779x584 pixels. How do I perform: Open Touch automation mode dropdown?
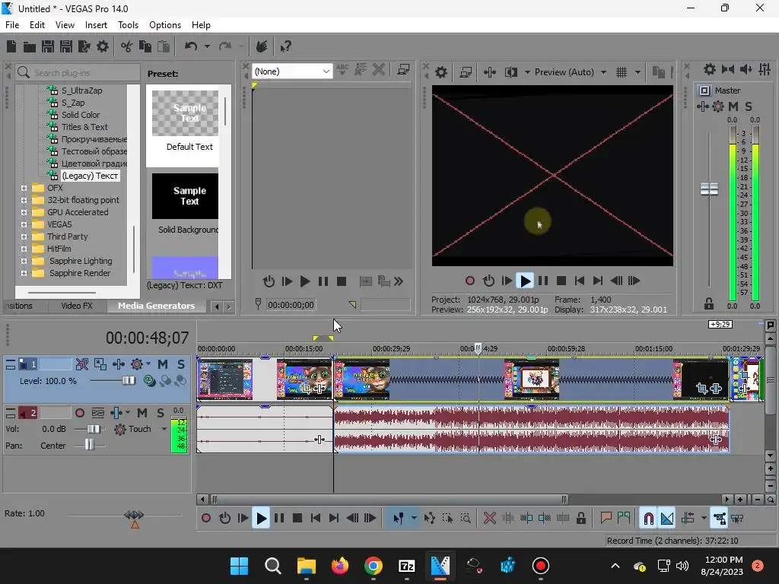[x=164, y=429]
